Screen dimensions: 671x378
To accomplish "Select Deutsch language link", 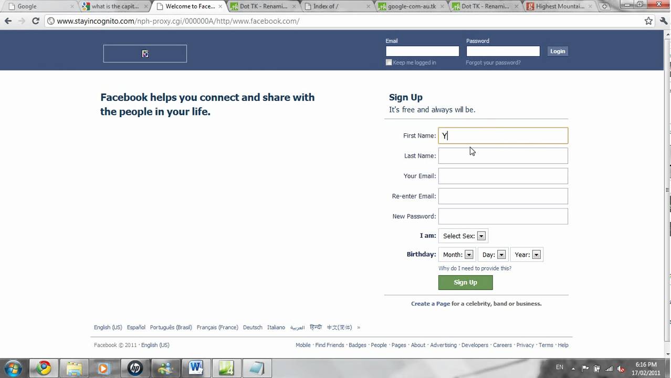I will click(x=253, y=328).
